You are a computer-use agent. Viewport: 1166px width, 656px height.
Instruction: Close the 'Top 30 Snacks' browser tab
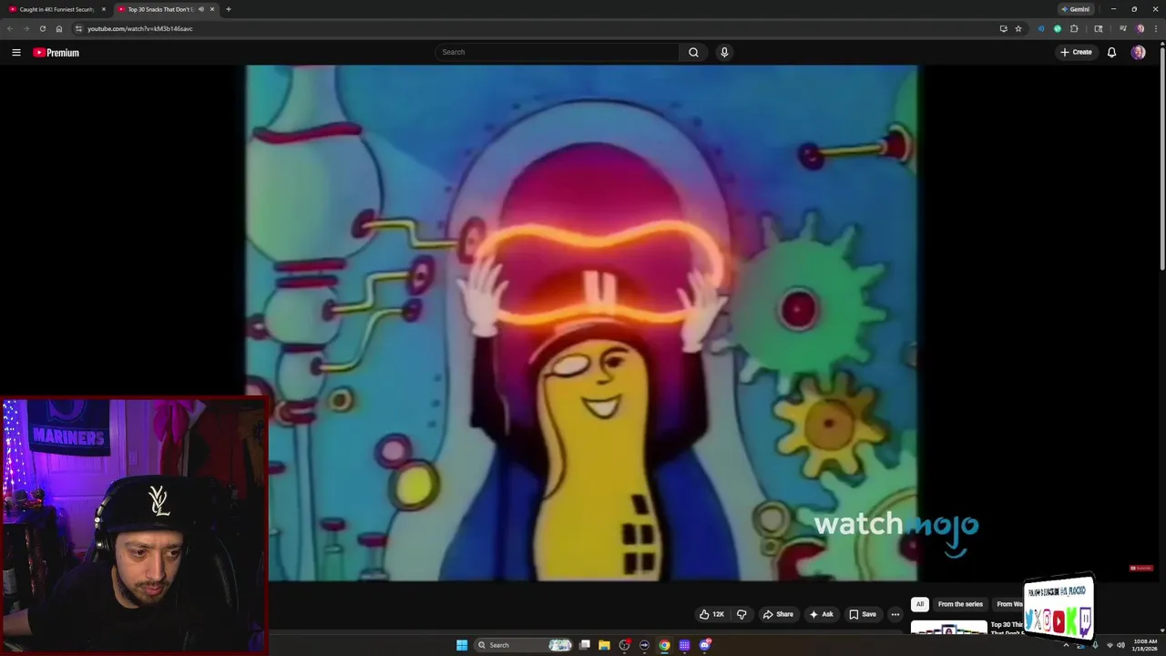212,9
